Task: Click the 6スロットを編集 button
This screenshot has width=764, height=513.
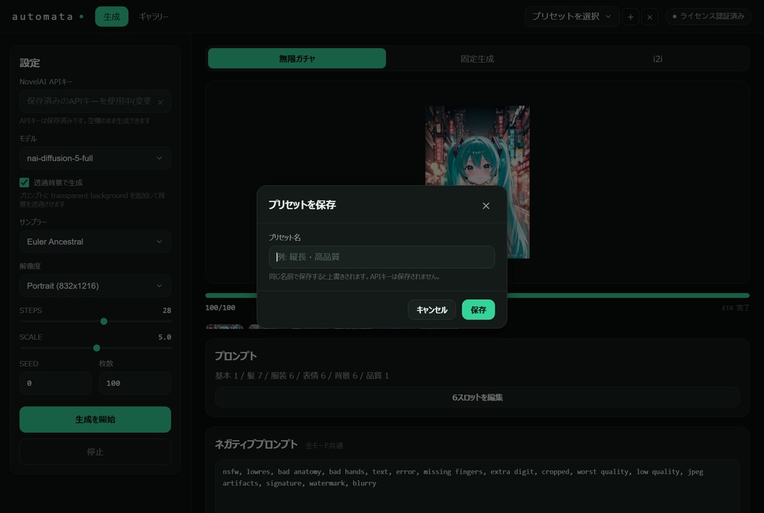Action: (x=477, y=397)
